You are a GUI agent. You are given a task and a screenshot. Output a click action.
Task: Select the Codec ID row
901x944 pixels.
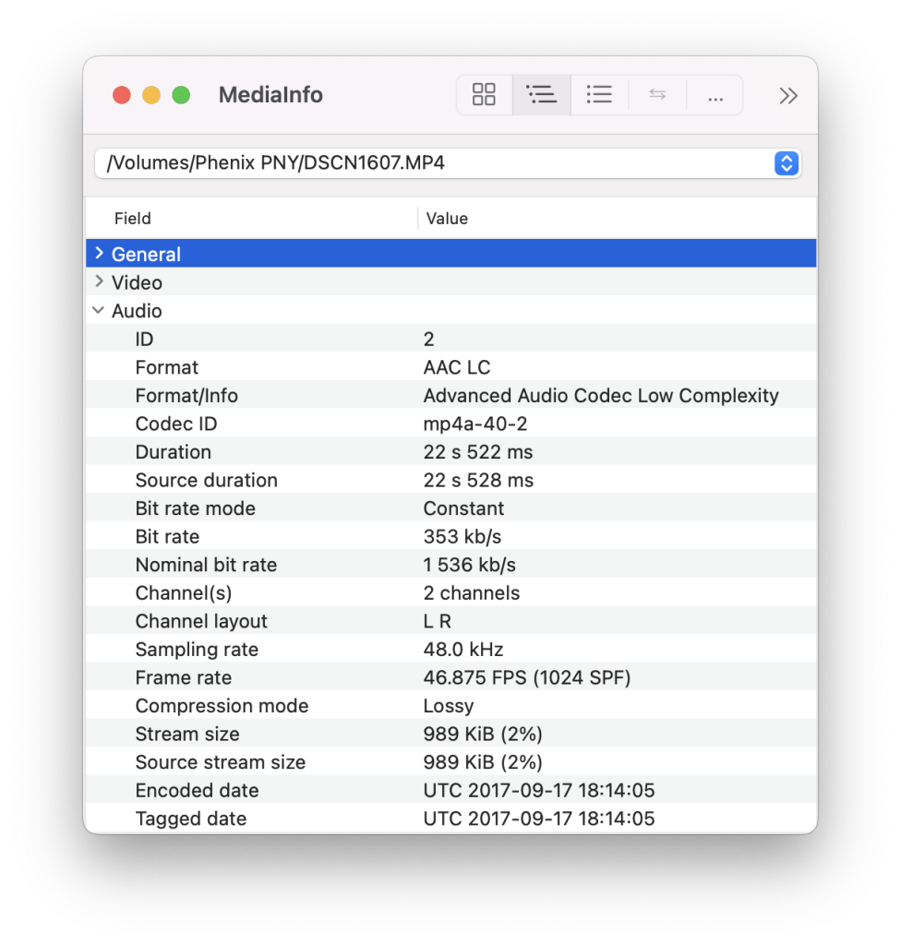(x=176, y=424)
